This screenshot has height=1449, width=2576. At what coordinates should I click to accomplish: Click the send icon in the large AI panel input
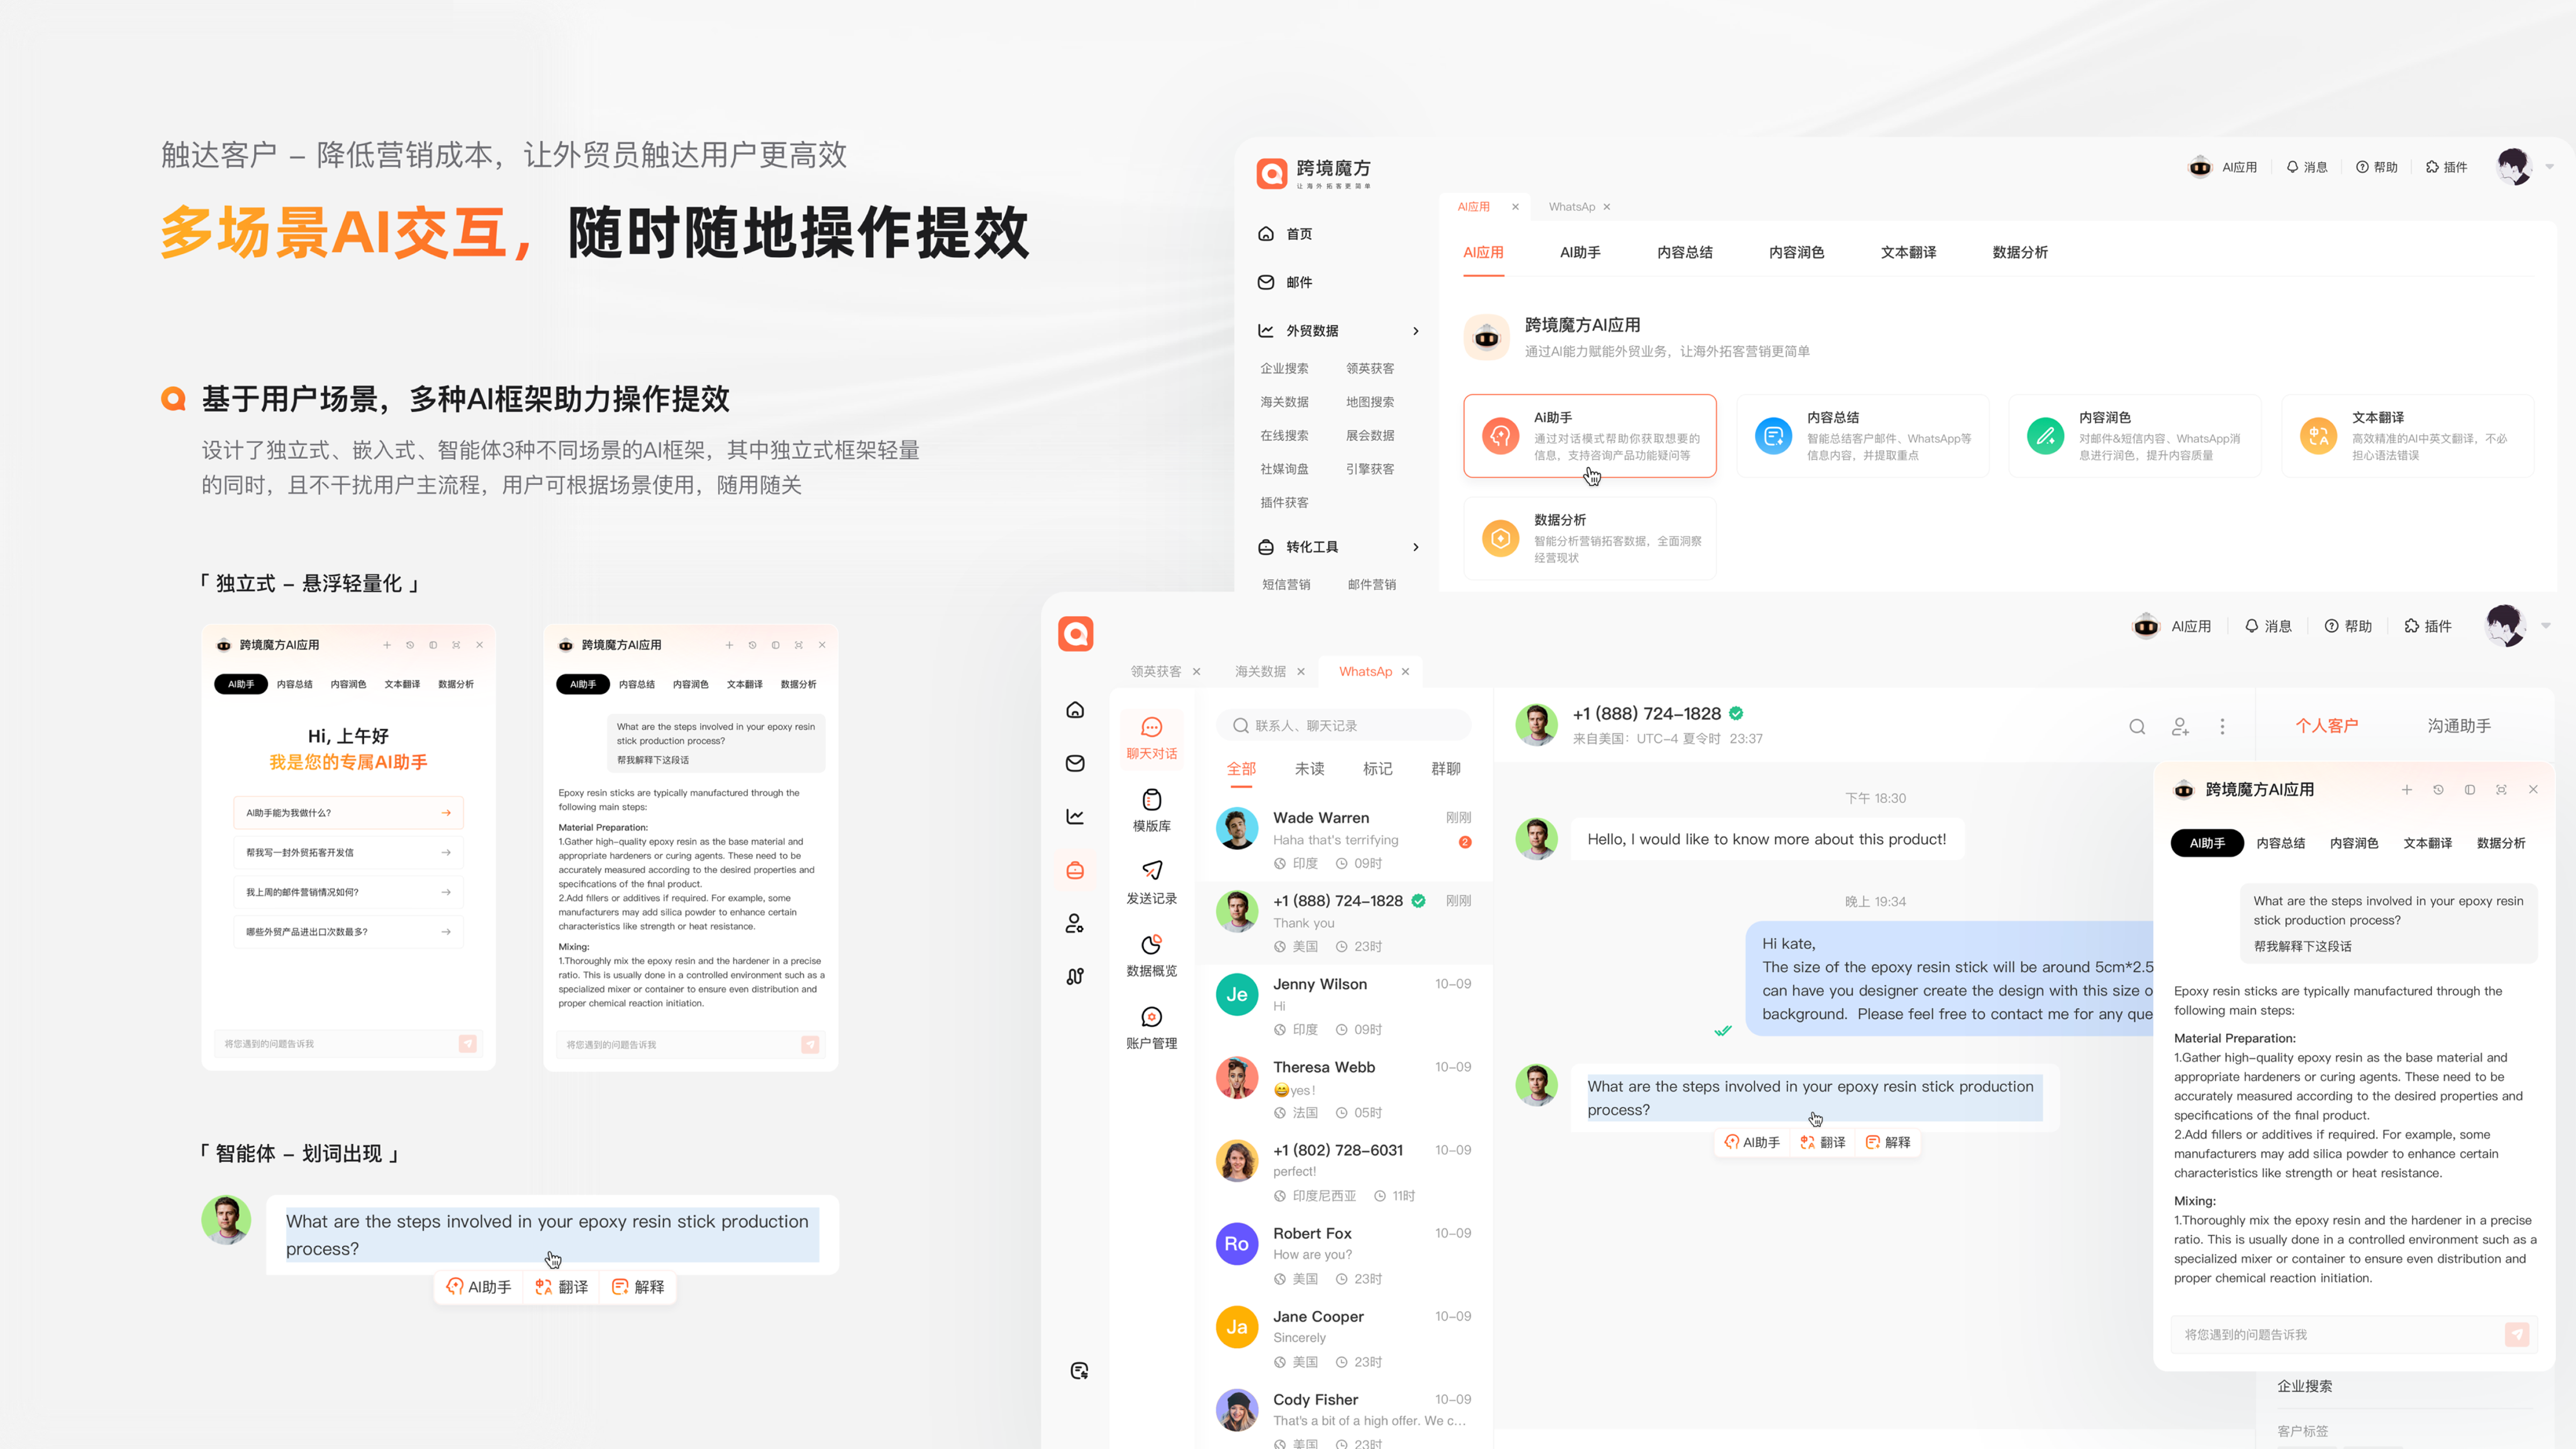(x=2517, y=1334)
